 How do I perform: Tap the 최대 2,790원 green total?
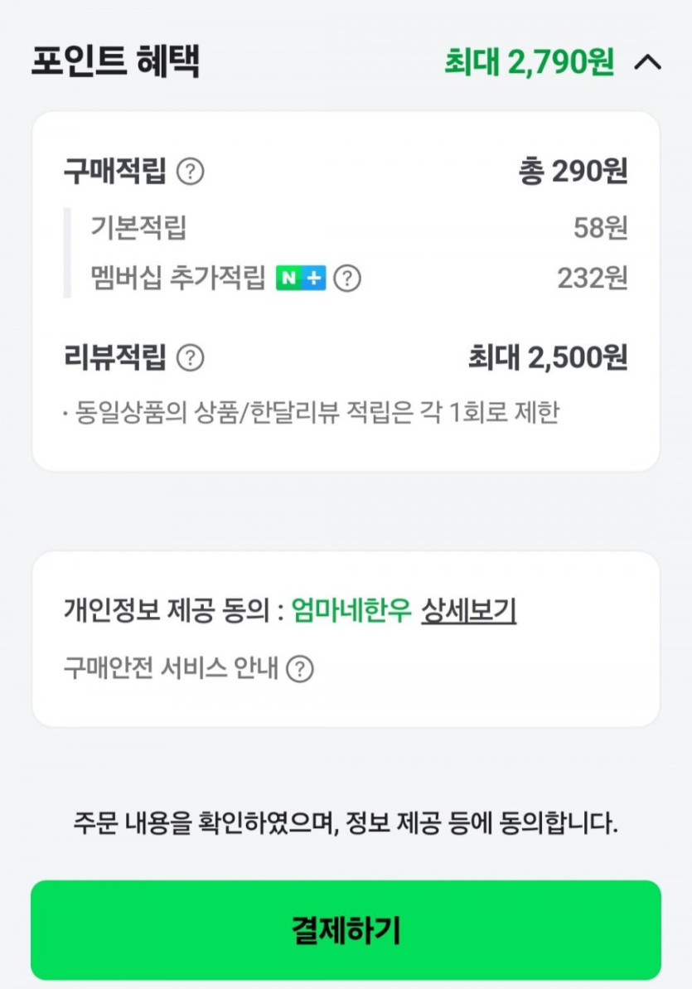(x=529, y=62)
